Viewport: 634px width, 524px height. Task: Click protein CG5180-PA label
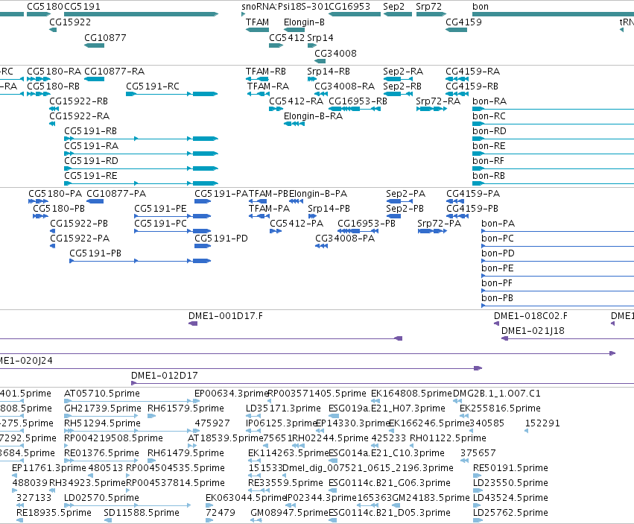[55, 193]
